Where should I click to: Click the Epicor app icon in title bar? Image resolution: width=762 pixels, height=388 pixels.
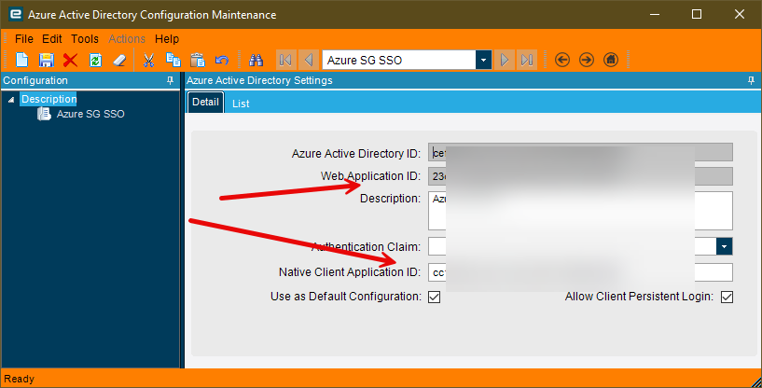coord(16,14)
